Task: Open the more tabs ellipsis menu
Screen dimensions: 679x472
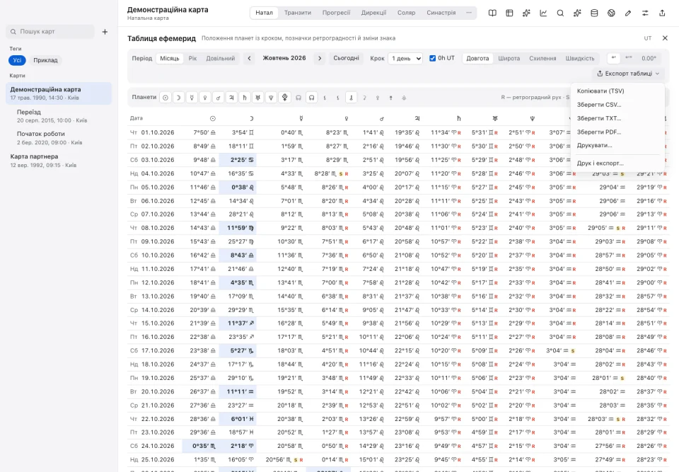Action: coord(469,13)
